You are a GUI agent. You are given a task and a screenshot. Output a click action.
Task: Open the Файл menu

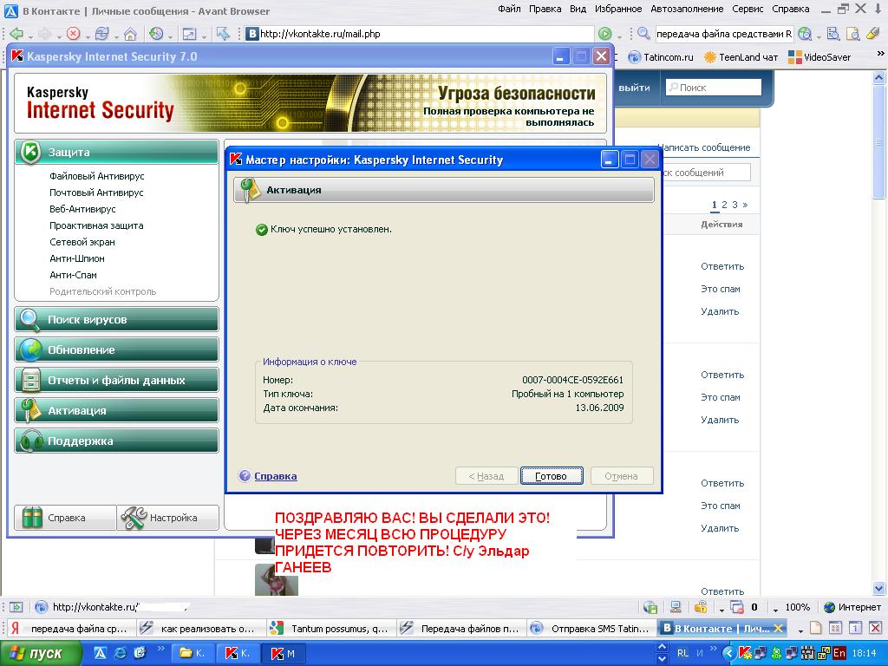tap(509, 9)
